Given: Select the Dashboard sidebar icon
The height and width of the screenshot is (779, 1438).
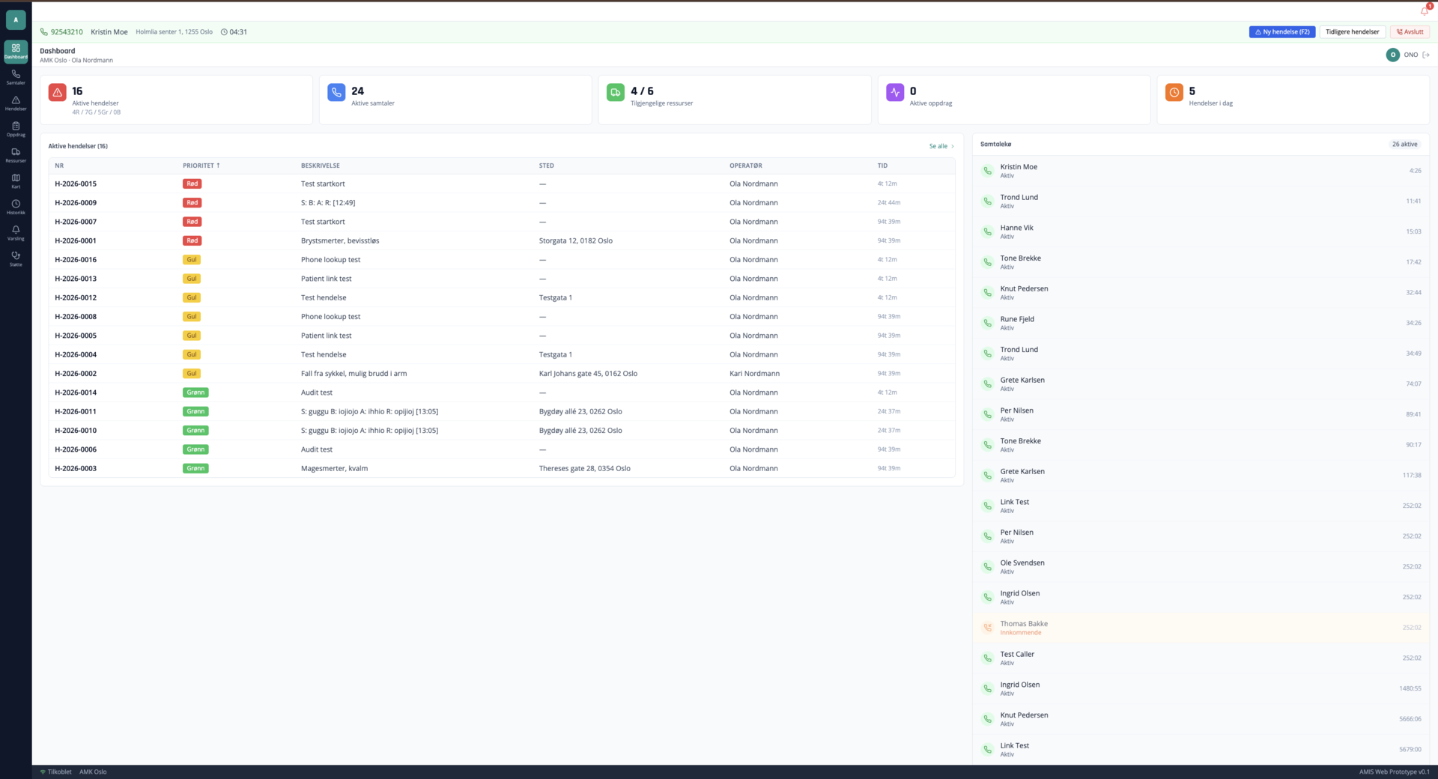Looking at the screenshot, I should coord(16,51).
